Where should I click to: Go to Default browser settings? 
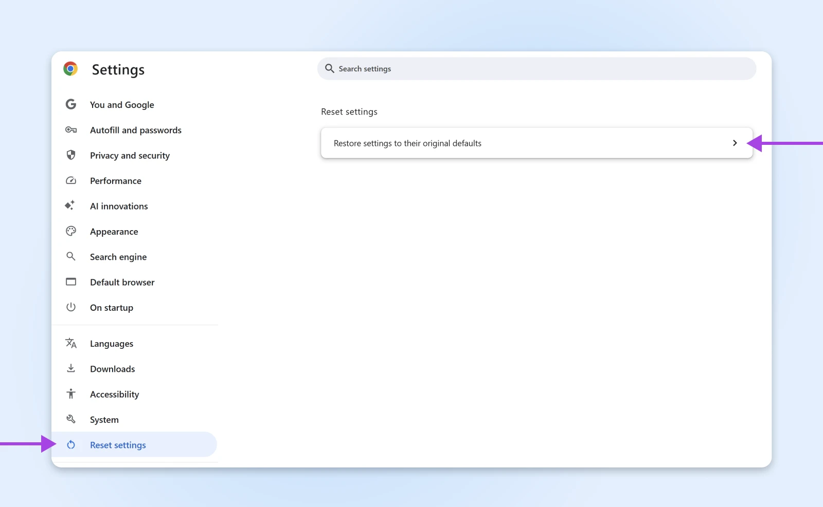pyautogui.click(x=122, y=283)
